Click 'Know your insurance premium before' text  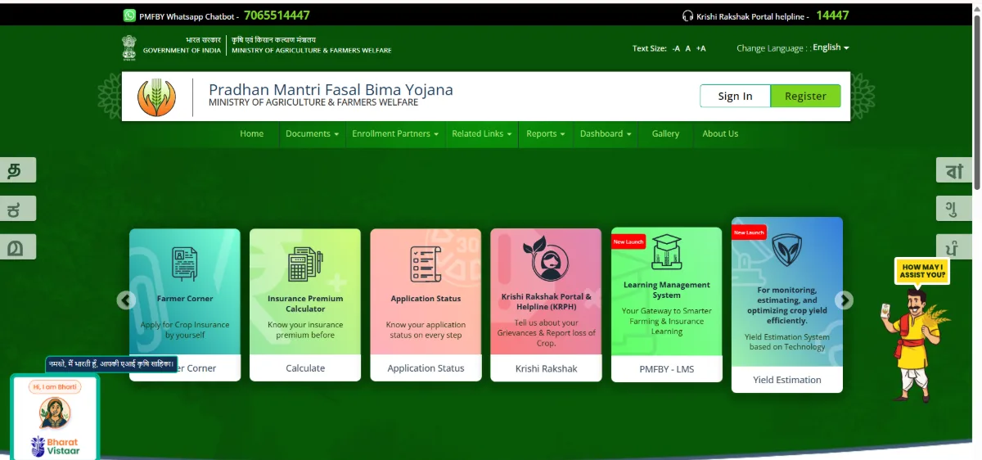pos(305,330)
